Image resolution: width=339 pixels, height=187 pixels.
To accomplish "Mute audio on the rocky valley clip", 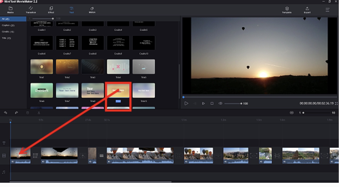I will (x=226, y=161).
